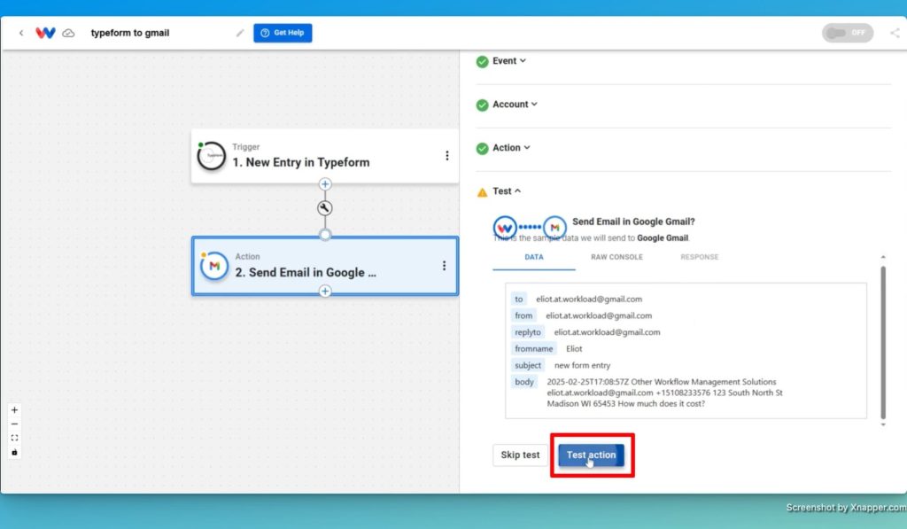The image size is (907, 529).
Task: Toggle the workflow OFF switch on
Action: pos(847,33)
